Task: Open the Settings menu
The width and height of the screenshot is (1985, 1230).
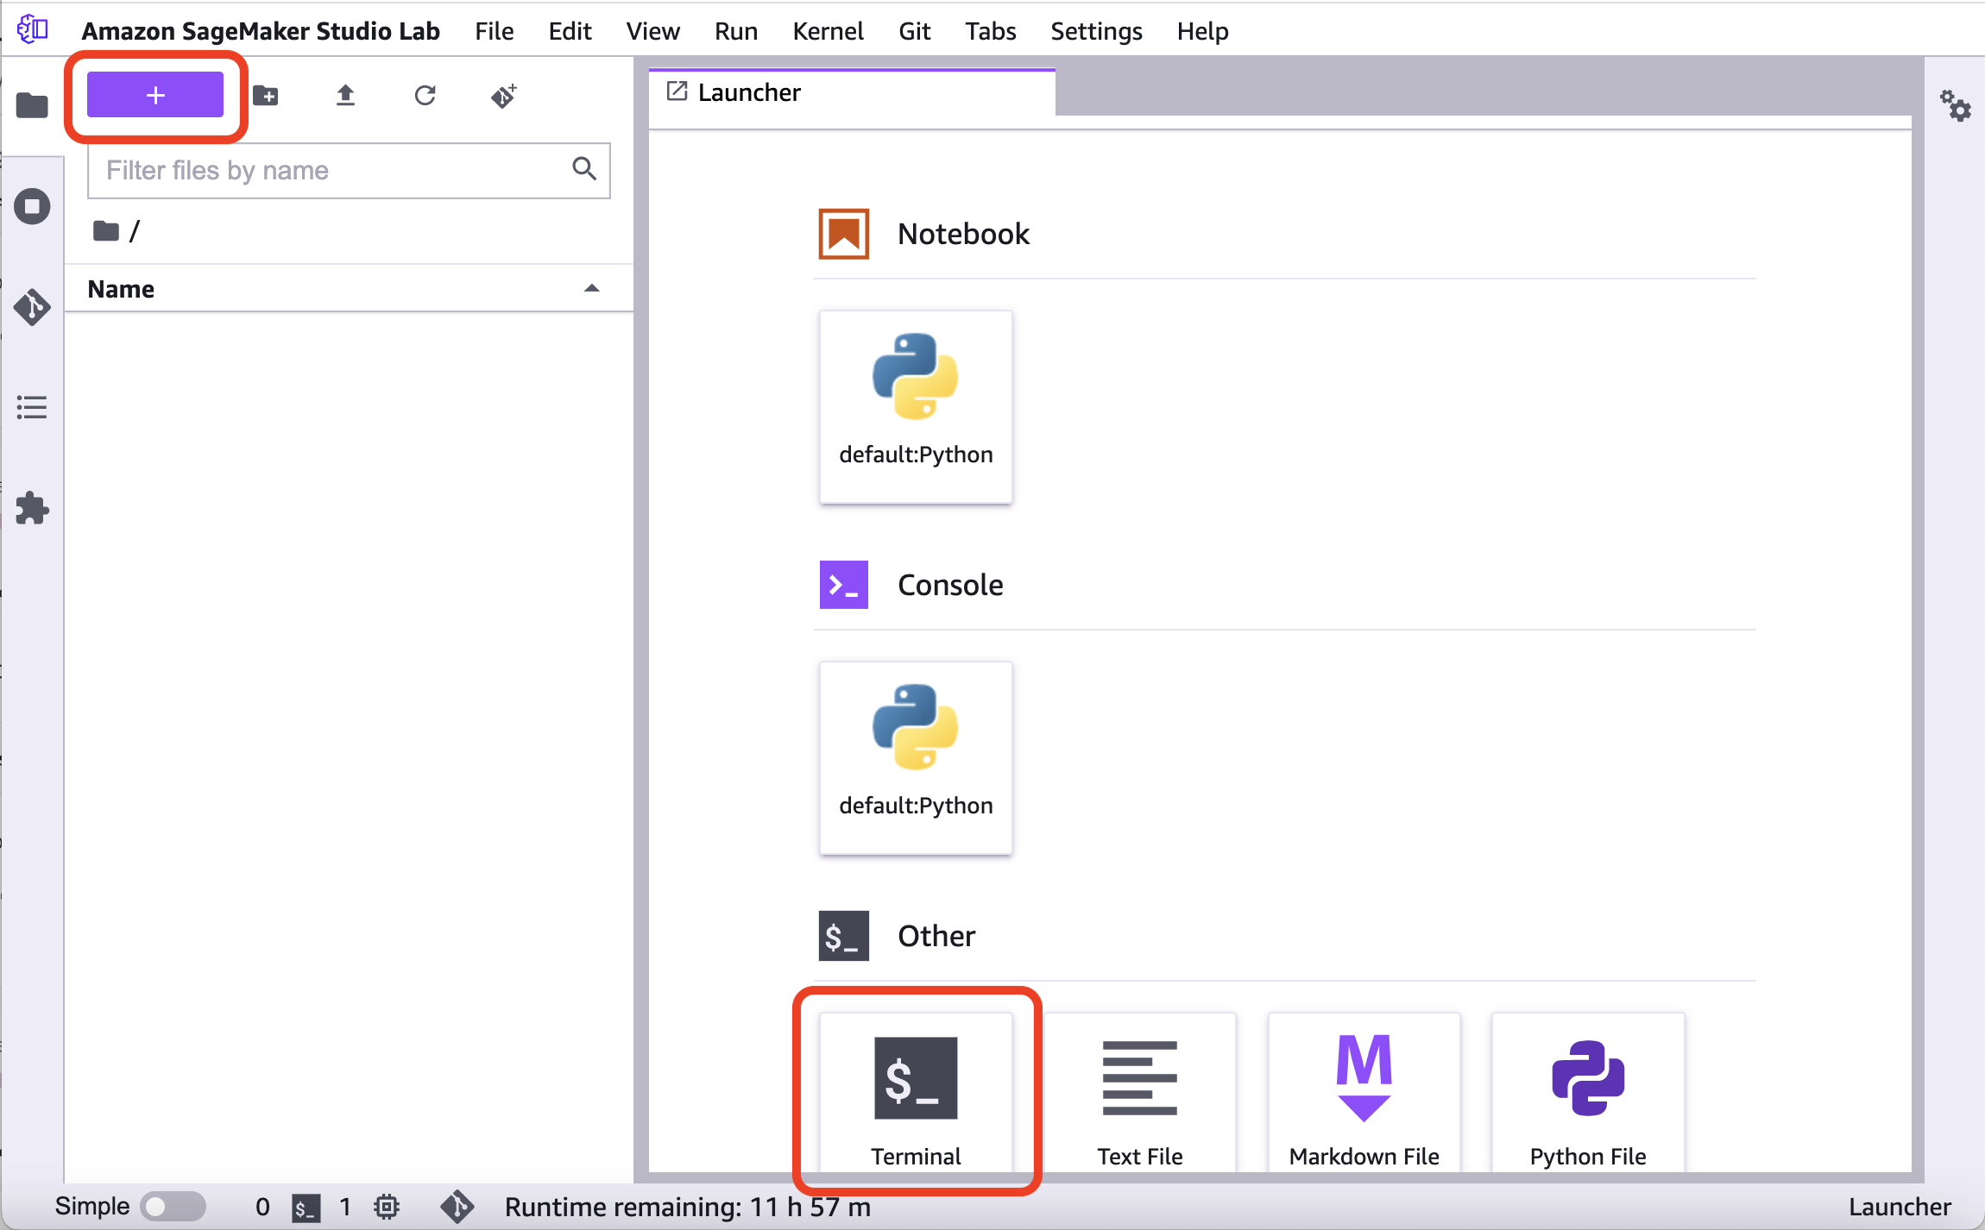Action: tap(1095, 31)
